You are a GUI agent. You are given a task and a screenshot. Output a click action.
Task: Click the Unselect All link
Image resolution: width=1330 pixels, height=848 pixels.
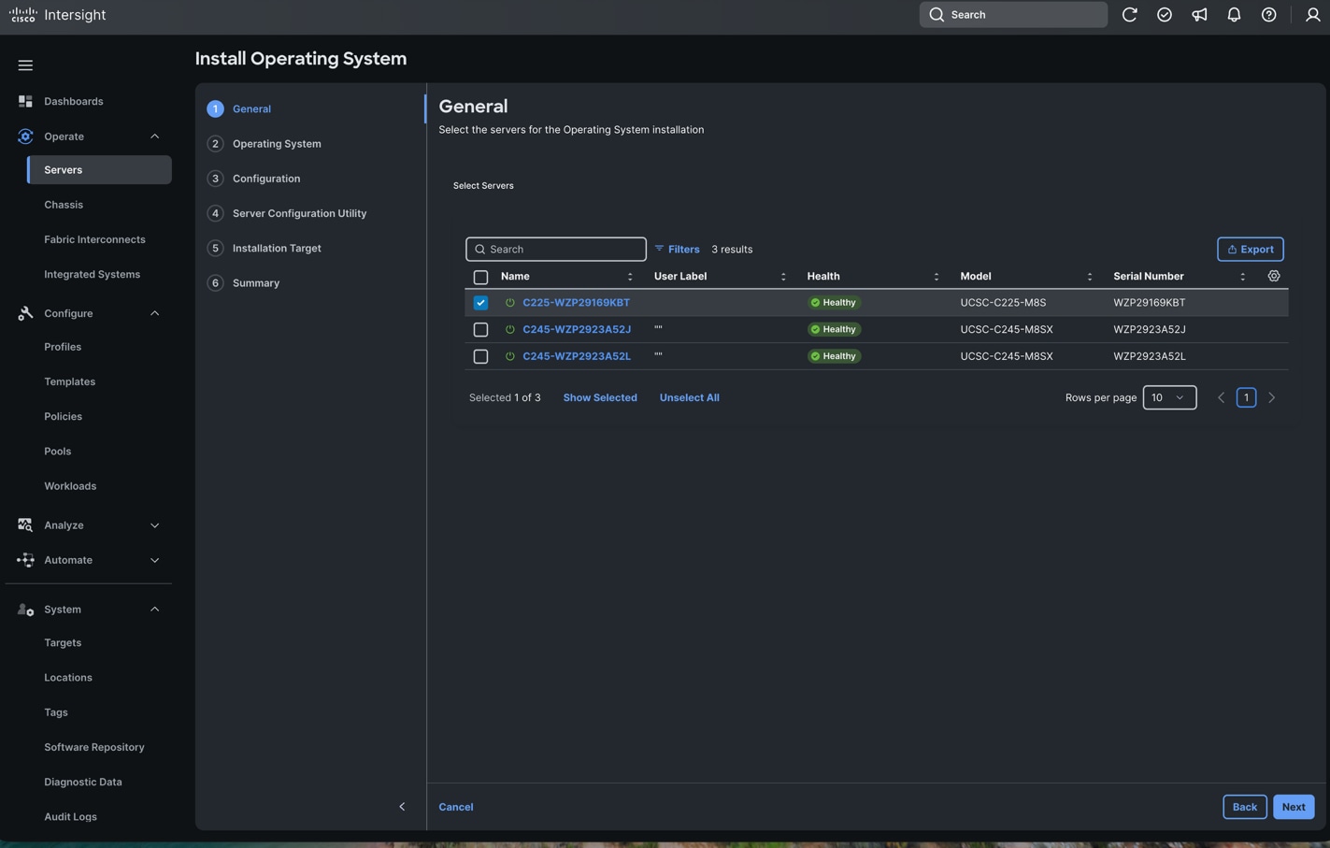coord(689,396)
